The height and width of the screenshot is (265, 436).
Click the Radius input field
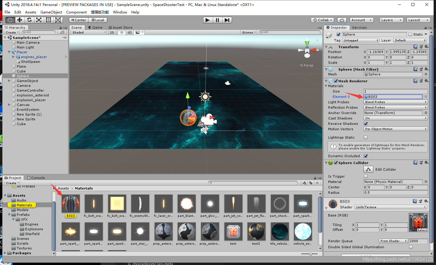[x=396, y=193]
